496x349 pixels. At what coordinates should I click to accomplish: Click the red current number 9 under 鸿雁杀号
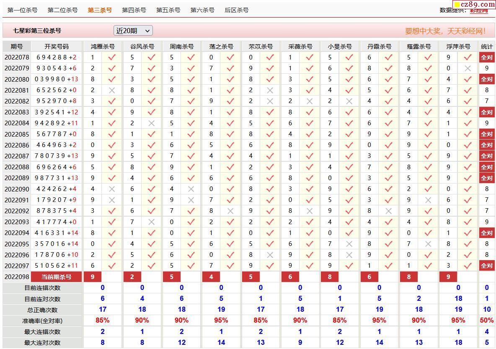92,277
